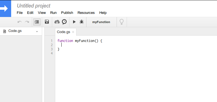Click the closing brace on line 3
217x102 pixels.
58,49
